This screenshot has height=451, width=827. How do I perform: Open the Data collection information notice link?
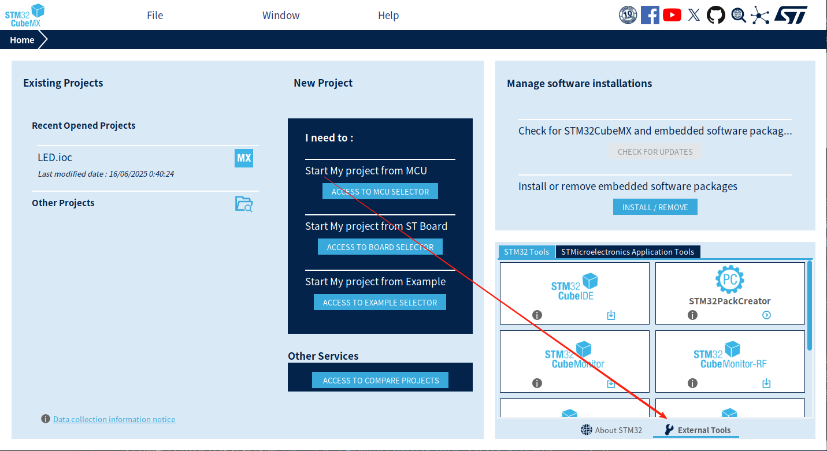(114, 419)
